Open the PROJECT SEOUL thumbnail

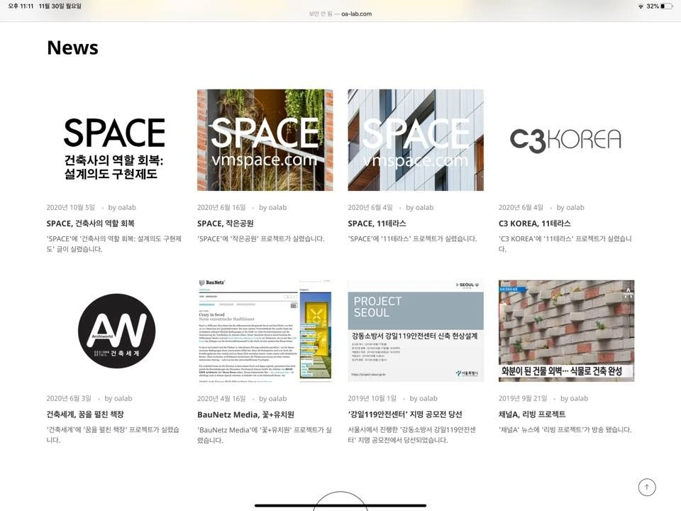[x=416, y=331]
